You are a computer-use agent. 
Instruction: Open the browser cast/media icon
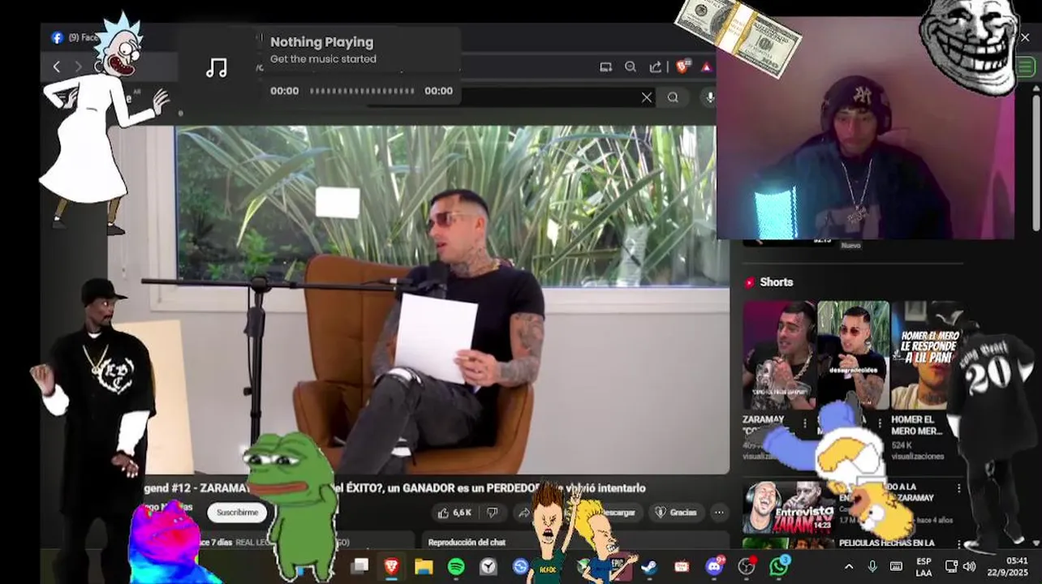[605, 67]
